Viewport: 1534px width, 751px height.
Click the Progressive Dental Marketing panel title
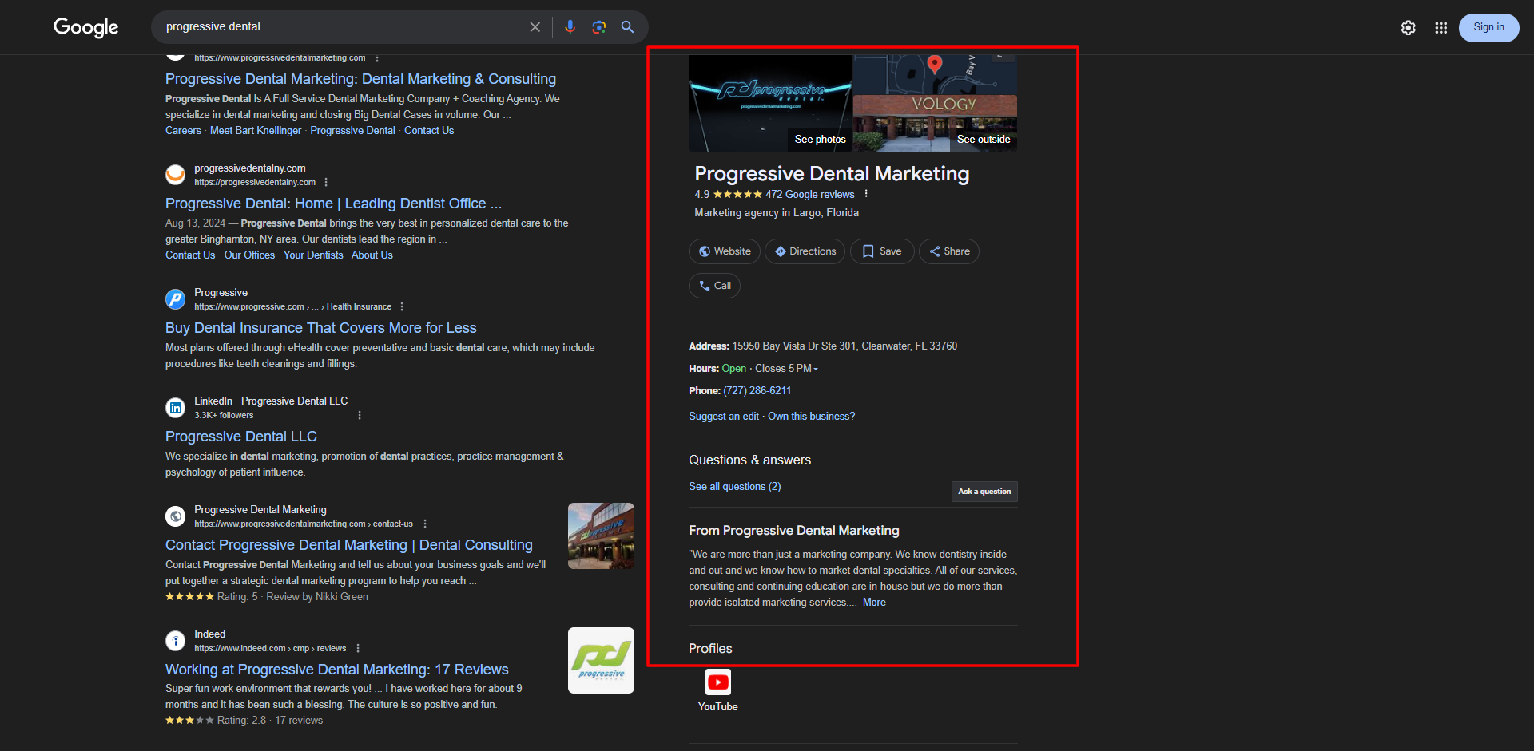click(x=832, y=174)
